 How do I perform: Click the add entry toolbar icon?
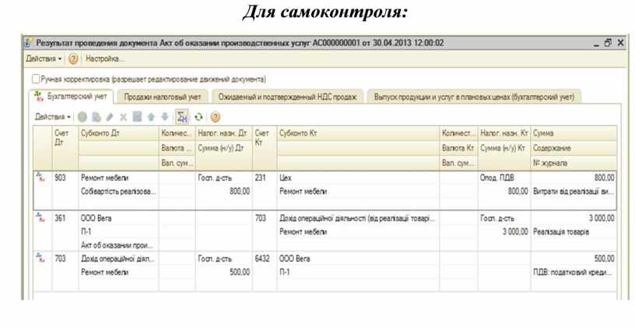tap(82, 117)
